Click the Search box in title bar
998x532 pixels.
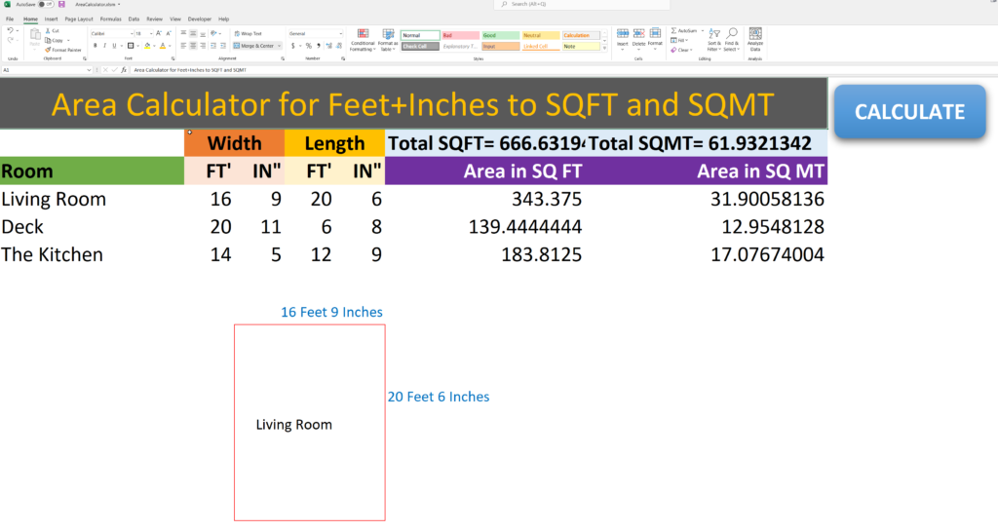point(582,5)
